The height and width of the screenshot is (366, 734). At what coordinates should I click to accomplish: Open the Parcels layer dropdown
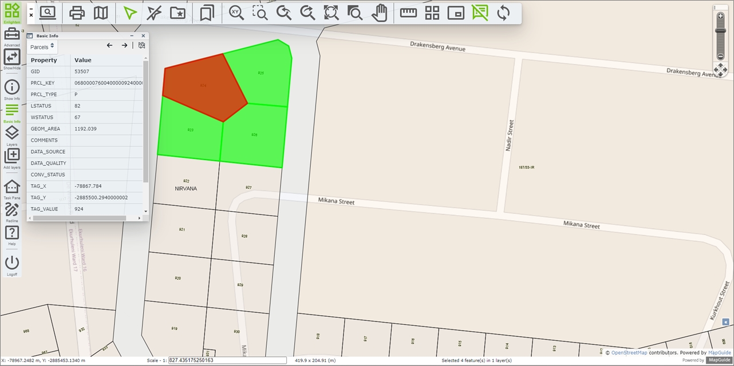click(x=42, y=46)
